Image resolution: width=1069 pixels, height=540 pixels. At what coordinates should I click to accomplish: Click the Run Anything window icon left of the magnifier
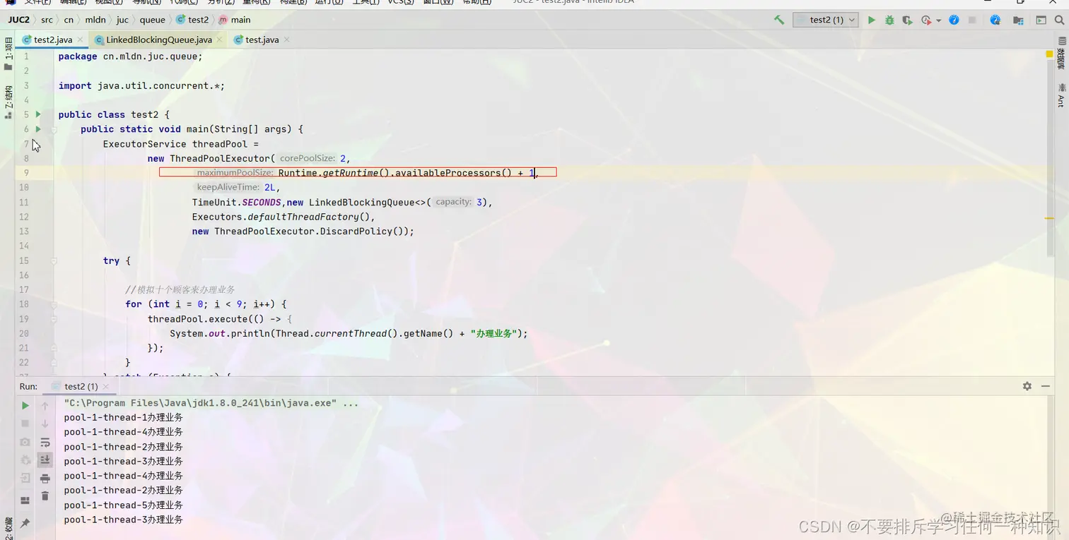pos(1041,20)
